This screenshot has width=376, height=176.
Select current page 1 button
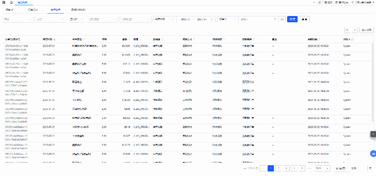tap(271, 168)
